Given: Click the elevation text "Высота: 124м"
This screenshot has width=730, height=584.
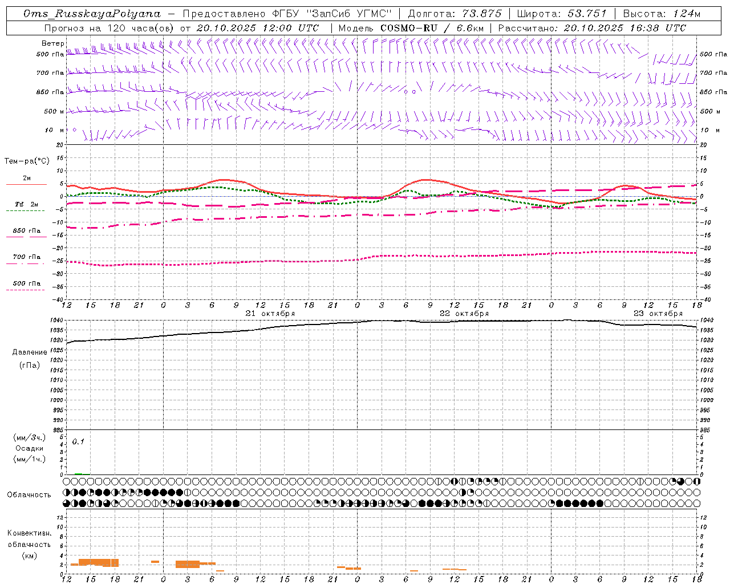Looking at the screenshot, I should (662, 14).
